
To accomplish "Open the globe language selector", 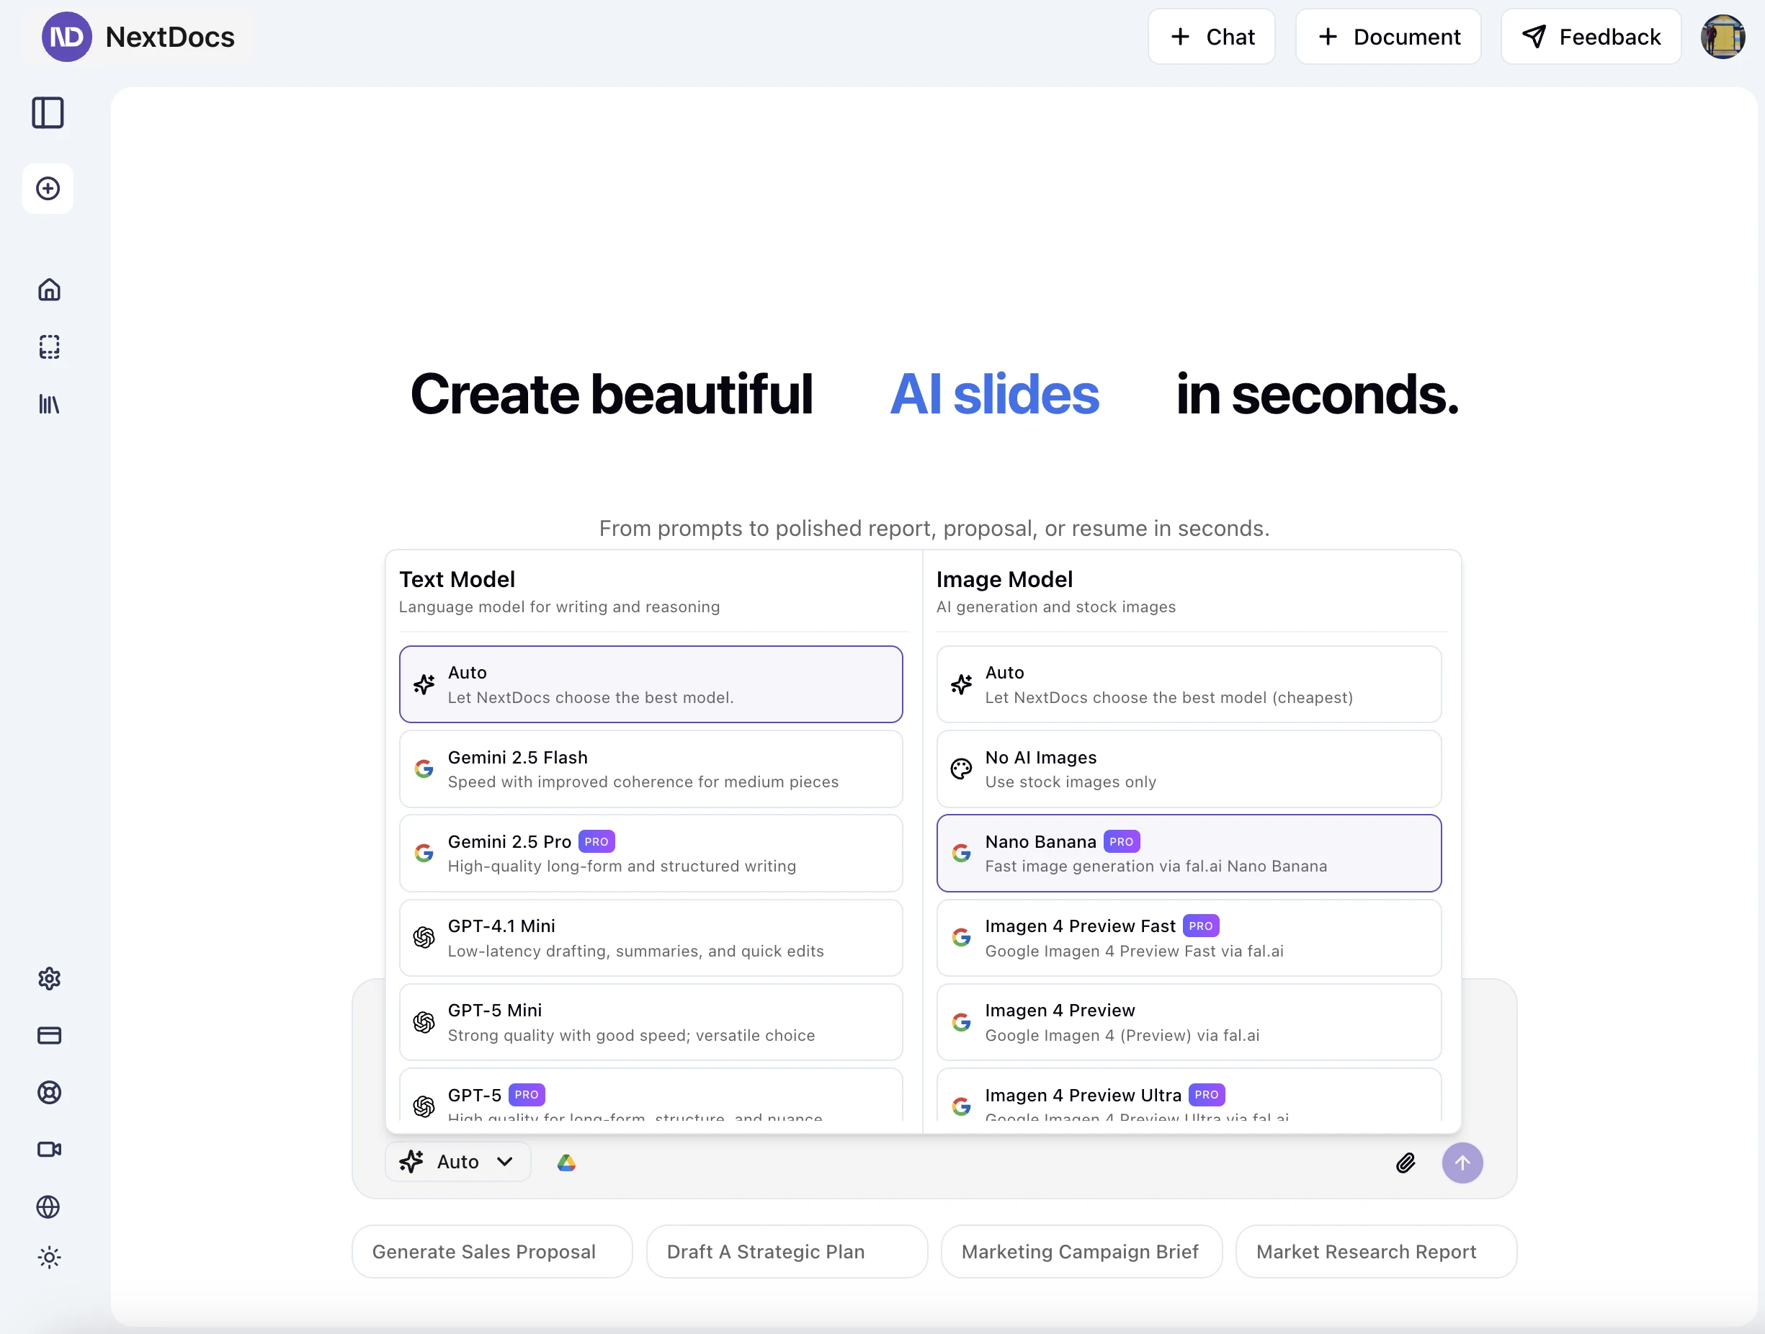I will point(48,1207).
